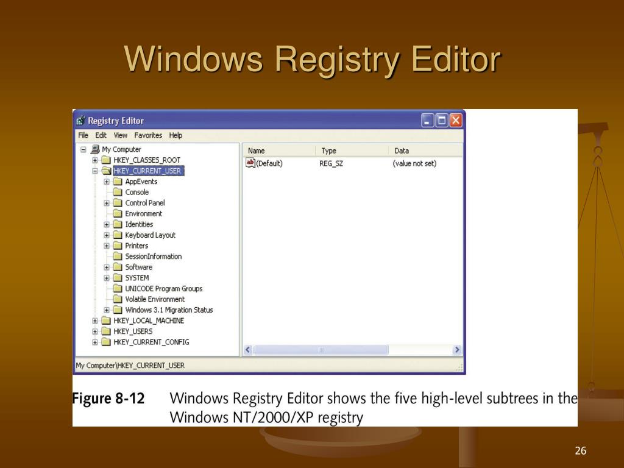Viewport: 624px width, 468px height.
Task: Open the Edit menu
Action: [101, 135]
